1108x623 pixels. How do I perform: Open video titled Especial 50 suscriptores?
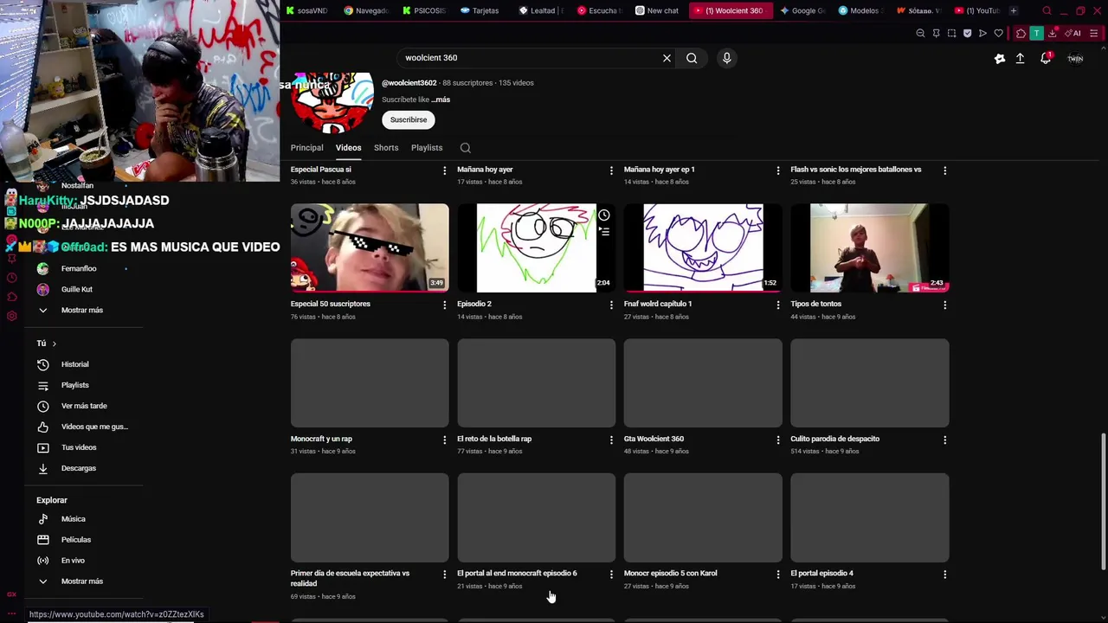pos(331,304)
